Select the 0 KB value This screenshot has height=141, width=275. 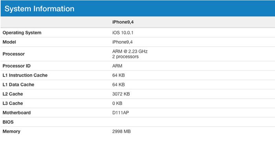pos(117,103)
